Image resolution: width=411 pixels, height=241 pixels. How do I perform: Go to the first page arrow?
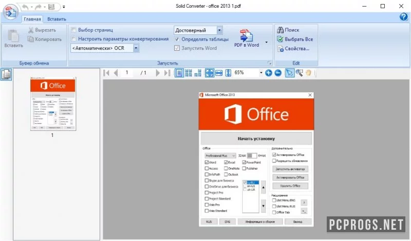tap(106, 73)
